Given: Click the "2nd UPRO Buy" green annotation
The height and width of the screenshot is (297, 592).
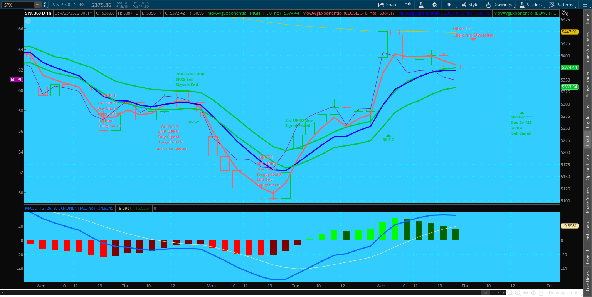Looking at the screenshot, I should [190, 74].
